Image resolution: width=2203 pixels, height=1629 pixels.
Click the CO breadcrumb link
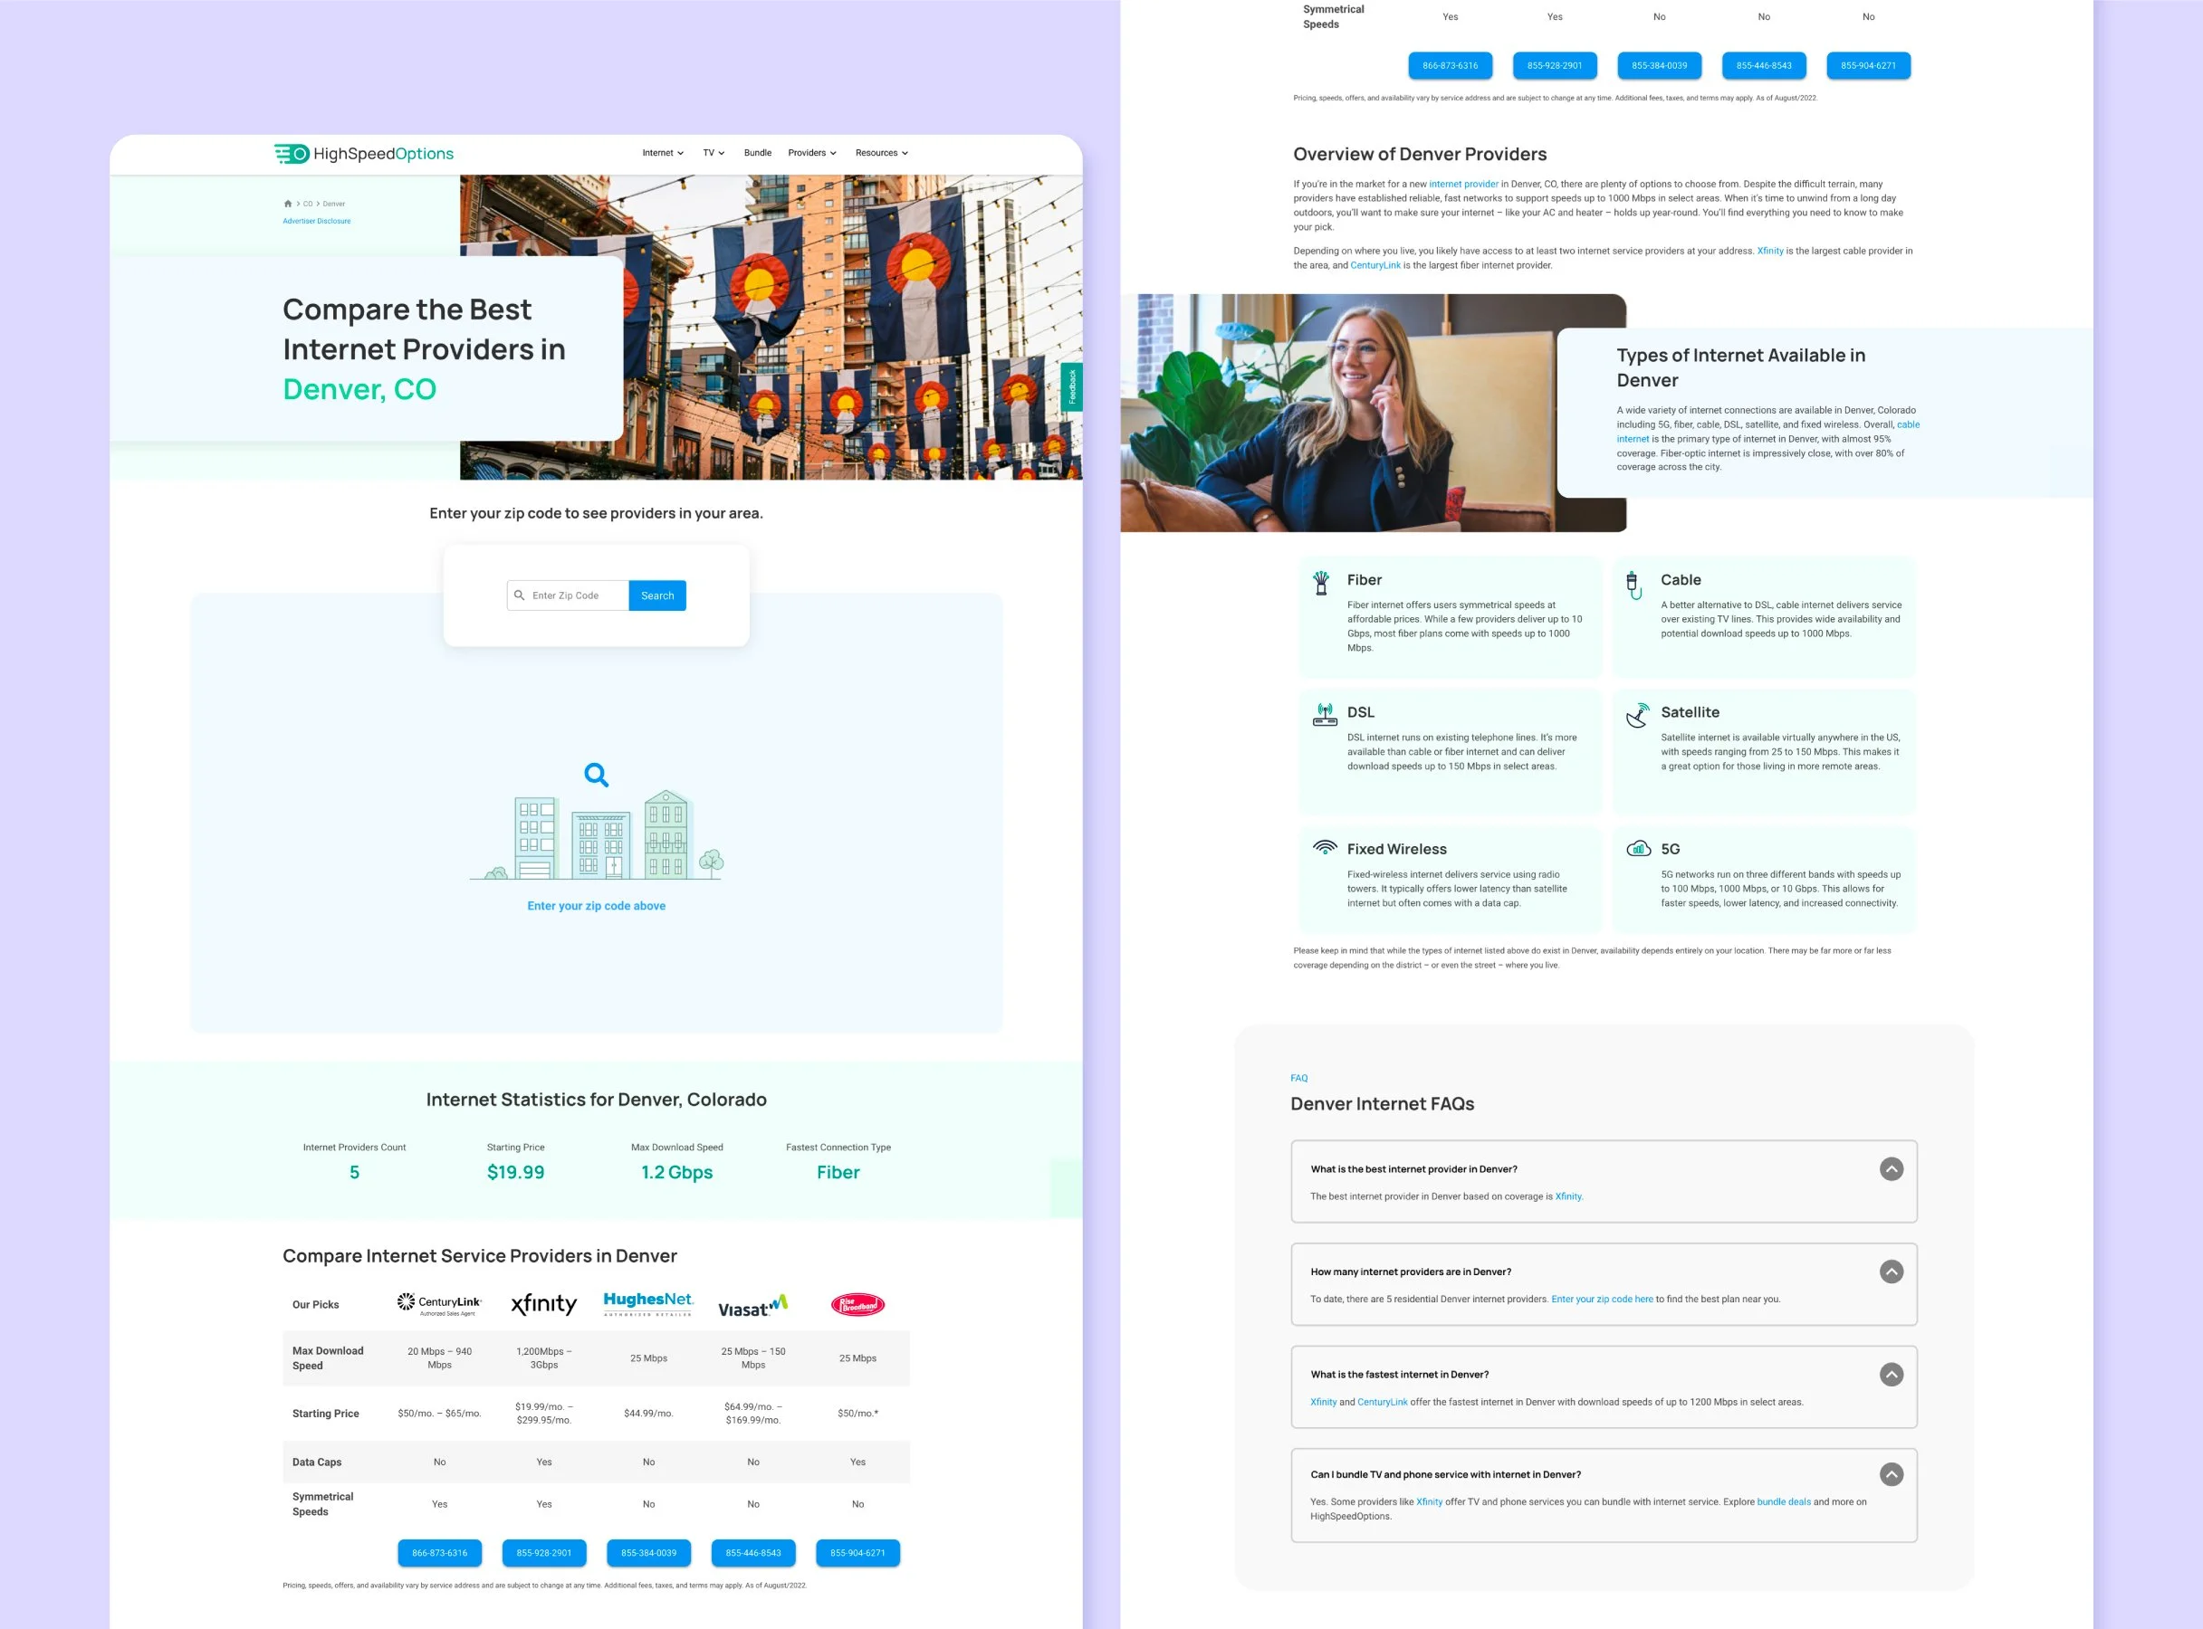point(308,205)
